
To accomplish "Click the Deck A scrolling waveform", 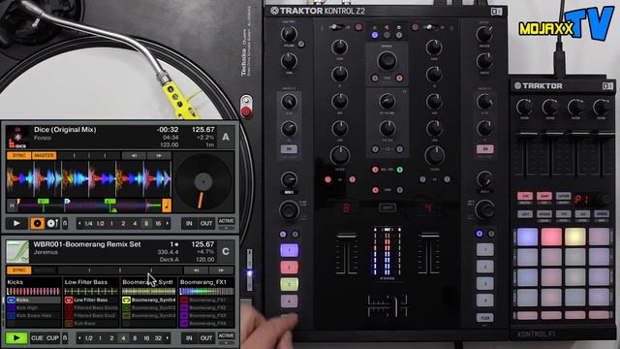I will [89, 178].
